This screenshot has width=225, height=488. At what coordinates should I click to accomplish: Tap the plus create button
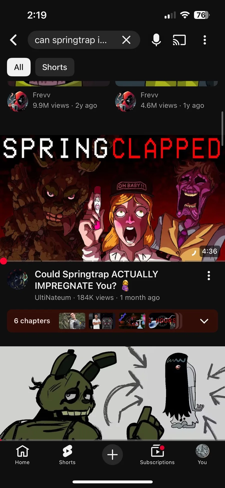112,454
